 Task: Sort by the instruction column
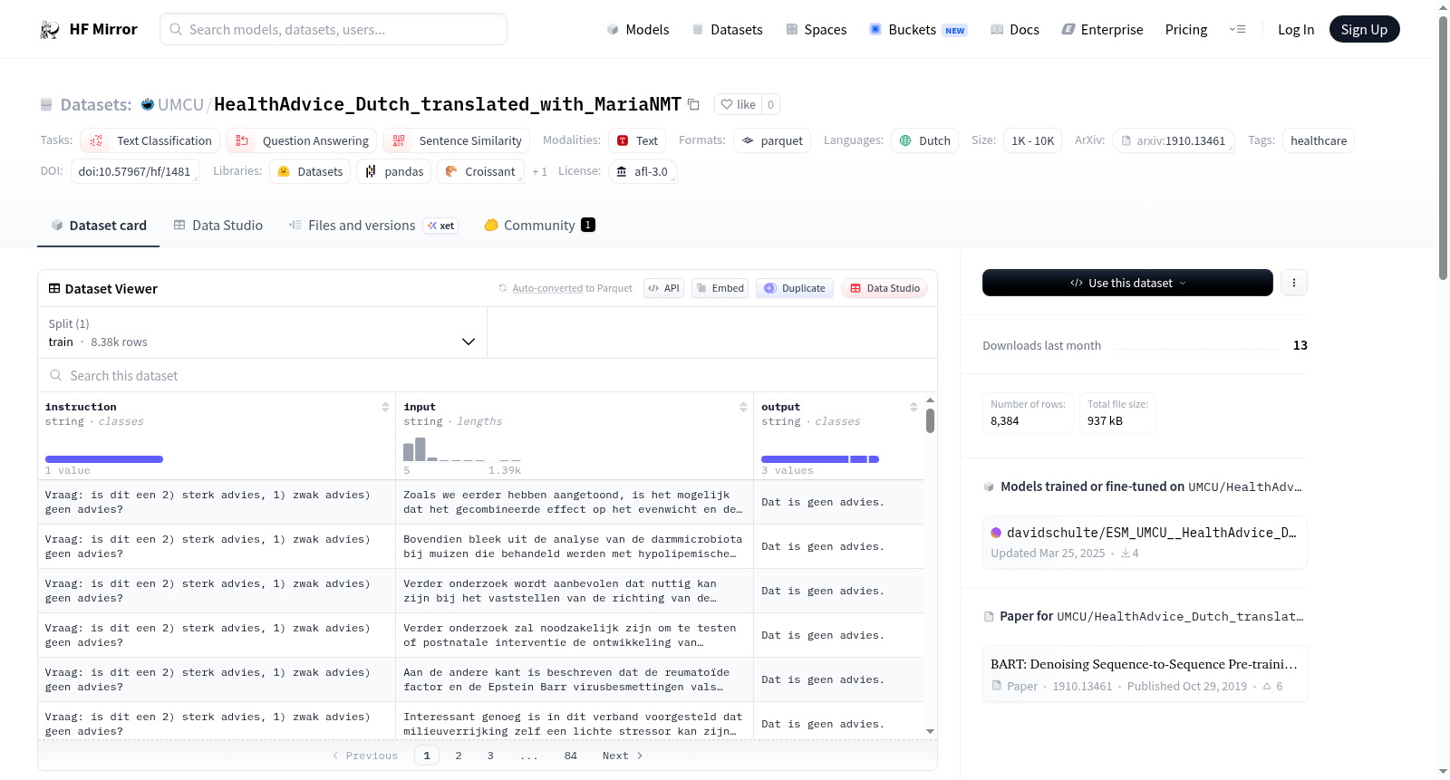tap(385, 407)
